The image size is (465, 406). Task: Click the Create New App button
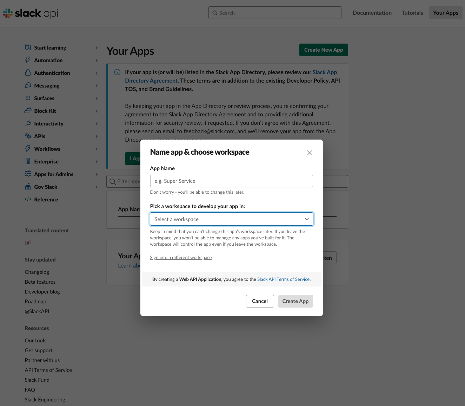pyautogui.click(x=324, y=50)
